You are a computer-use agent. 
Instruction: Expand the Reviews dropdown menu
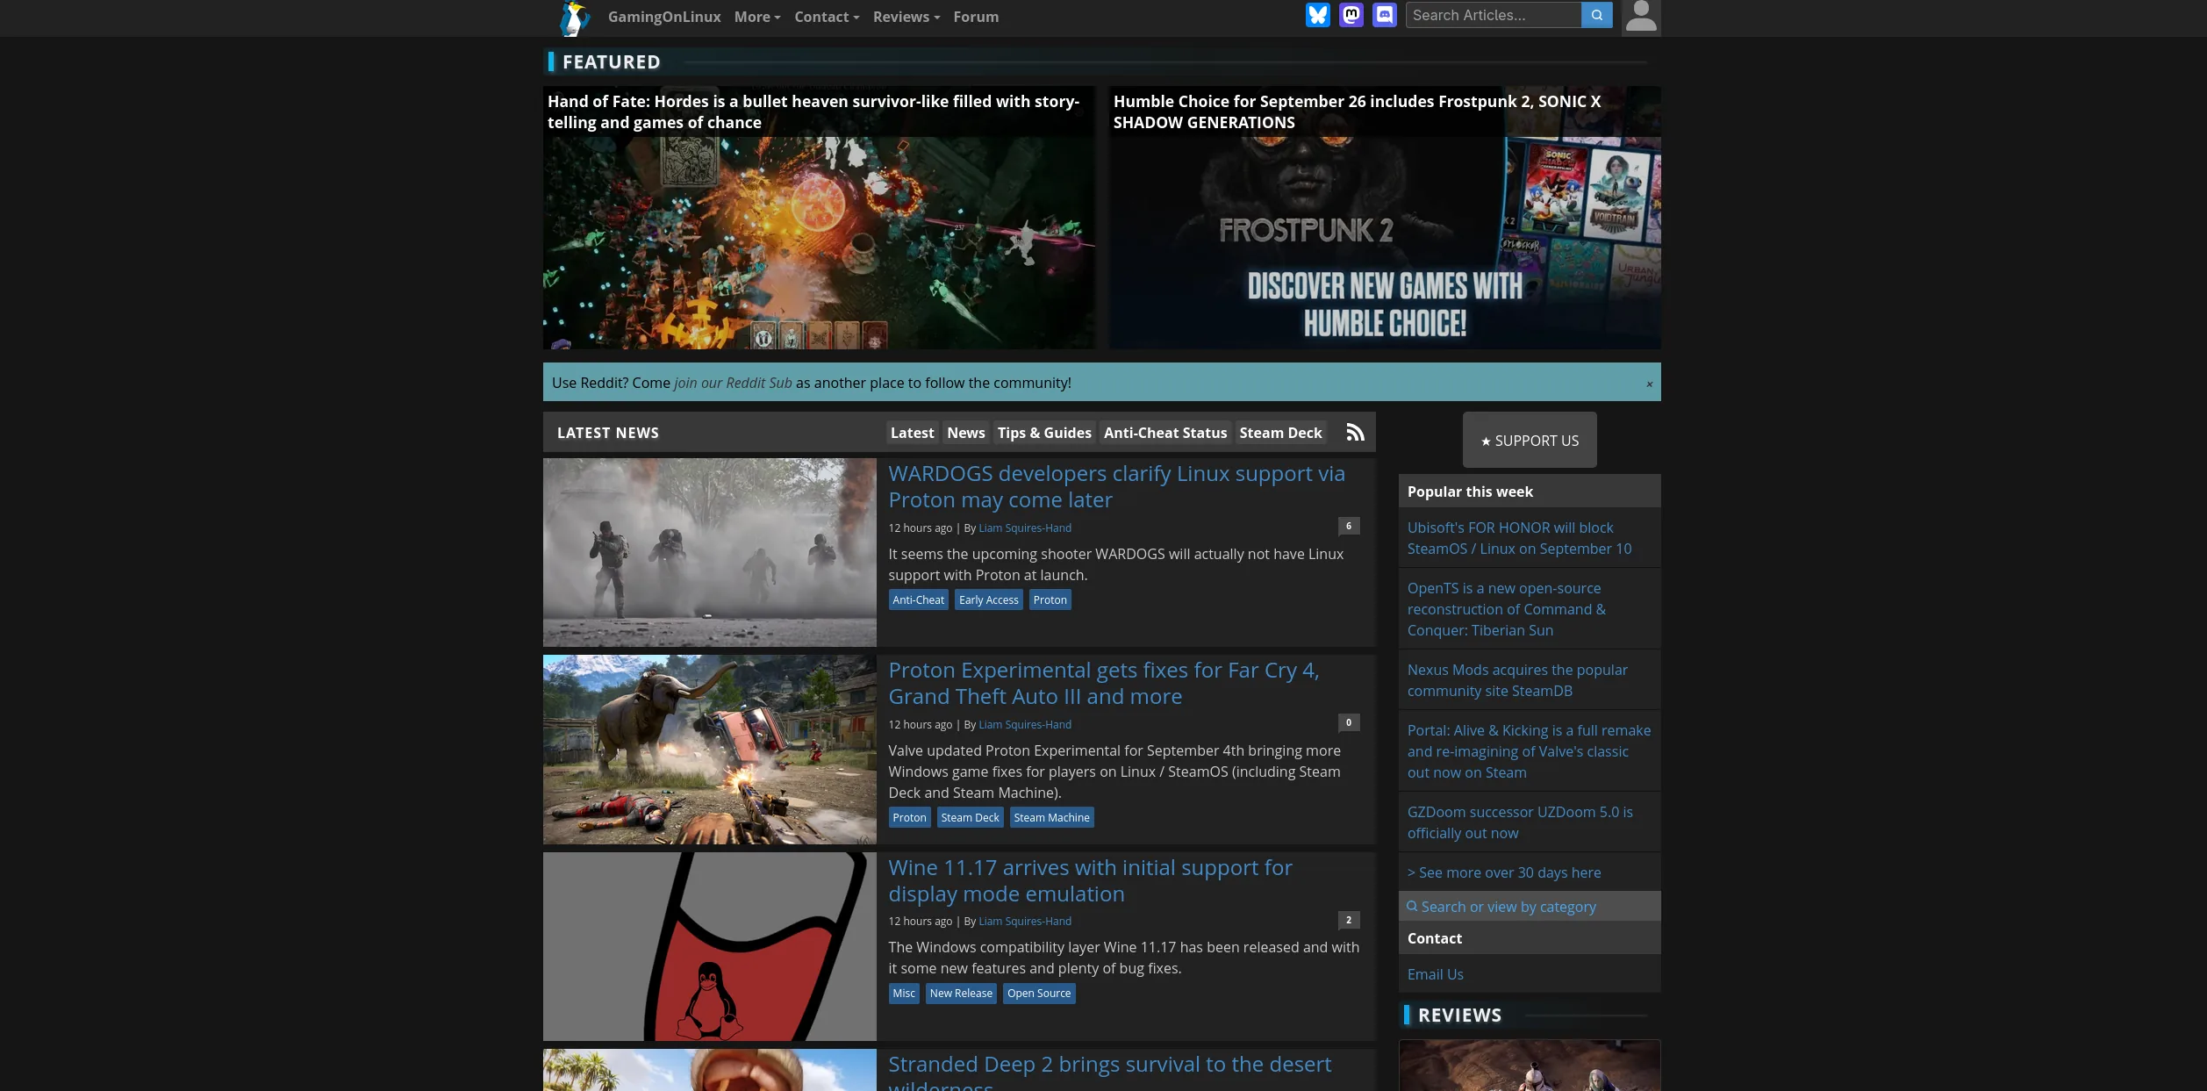point(906,17)
